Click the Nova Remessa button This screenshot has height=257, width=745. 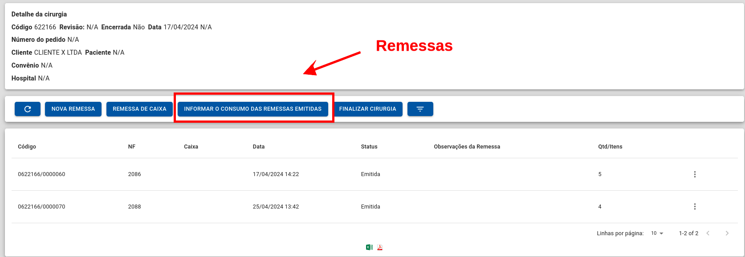[x=73, y=109]
